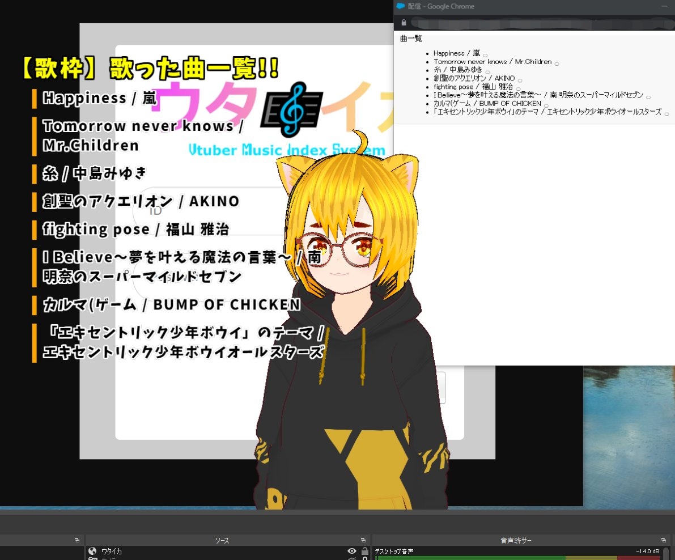This screenshot has height=560, width=675.
Task: Click the treble clef logo in OBS preview
Action: coord(292,109)
